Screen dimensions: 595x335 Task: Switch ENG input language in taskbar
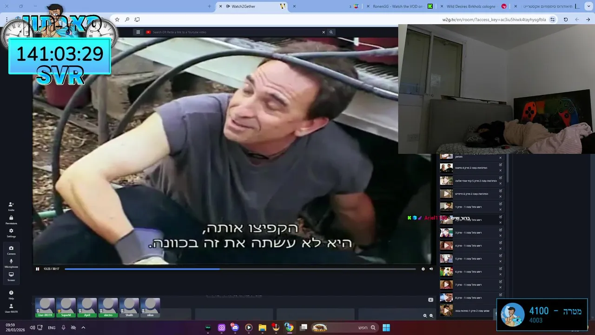(x=52, y=328)
